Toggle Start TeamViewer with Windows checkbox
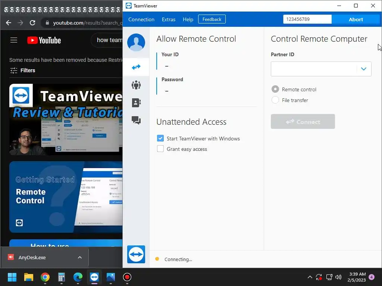Screen dimensions: 382x286 (x=160, y=139)
